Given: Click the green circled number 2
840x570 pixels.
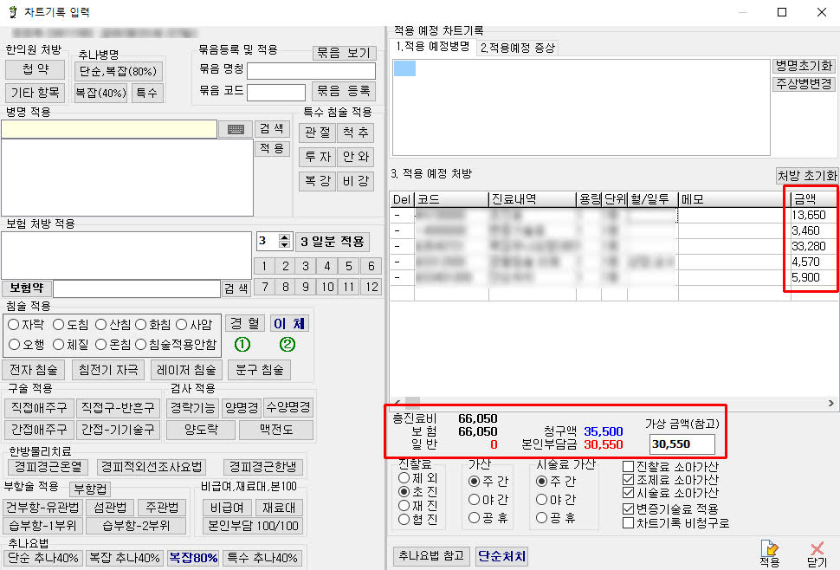Looking at the screenshot, I should 287,344.
